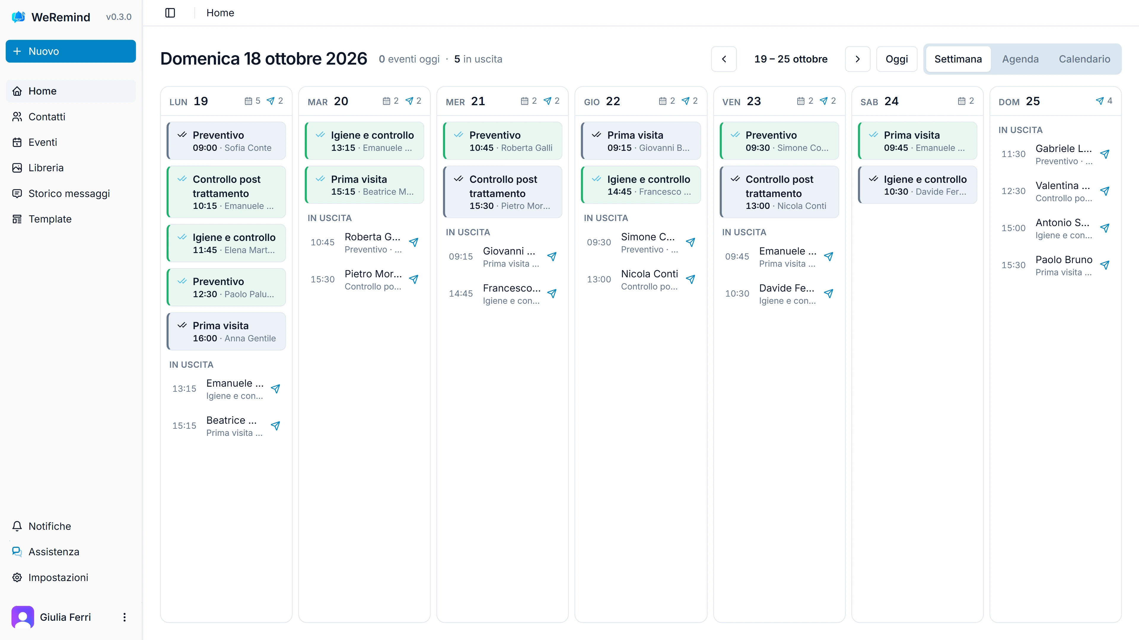Open Prima visita 16:00 Anna Gentile event

[x=226, y=331]
